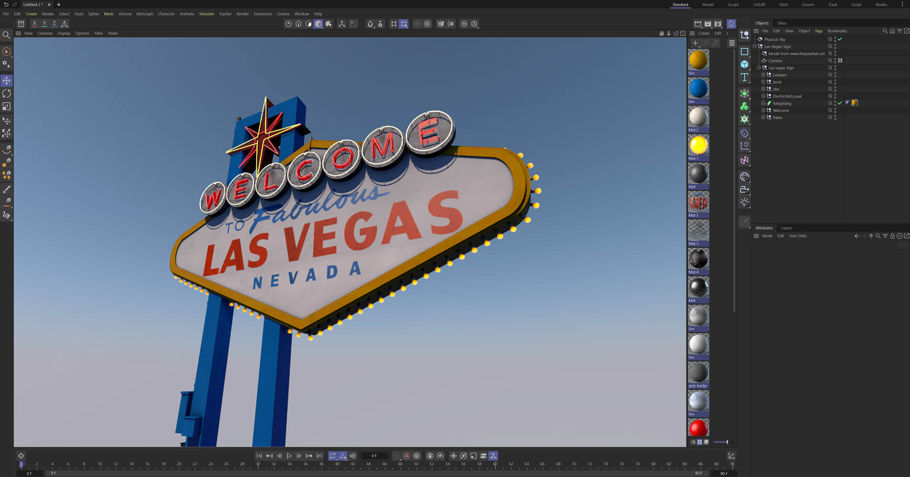
Task: Click the current frame field showing 0 F
Action: pos(374,456)
